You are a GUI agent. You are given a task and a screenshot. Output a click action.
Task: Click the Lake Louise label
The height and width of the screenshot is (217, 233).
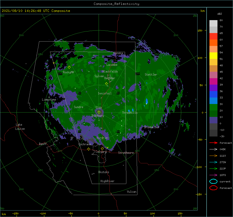point(20,127)
